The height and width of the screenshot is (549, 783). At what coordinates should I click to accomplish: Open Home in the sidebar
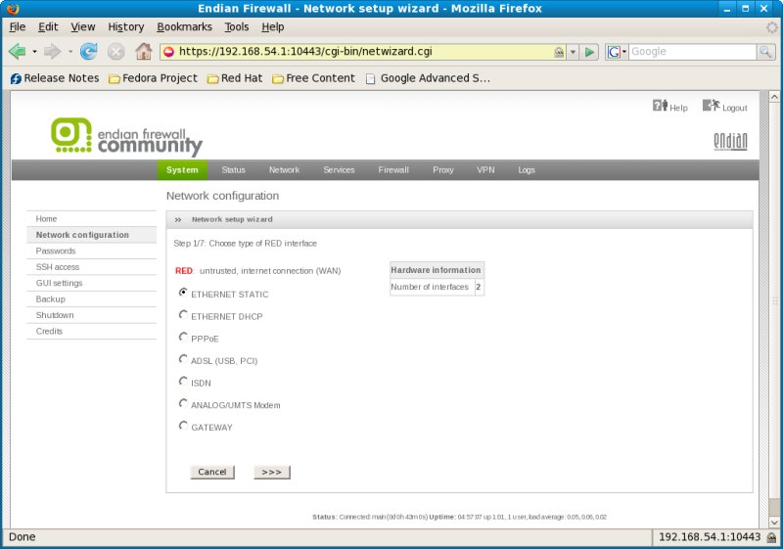click(91, 219)
